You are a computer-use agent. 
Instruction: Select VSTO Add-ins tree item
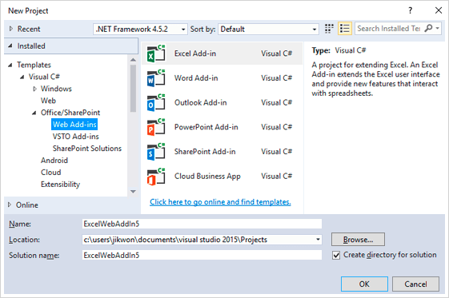(75, 137)
